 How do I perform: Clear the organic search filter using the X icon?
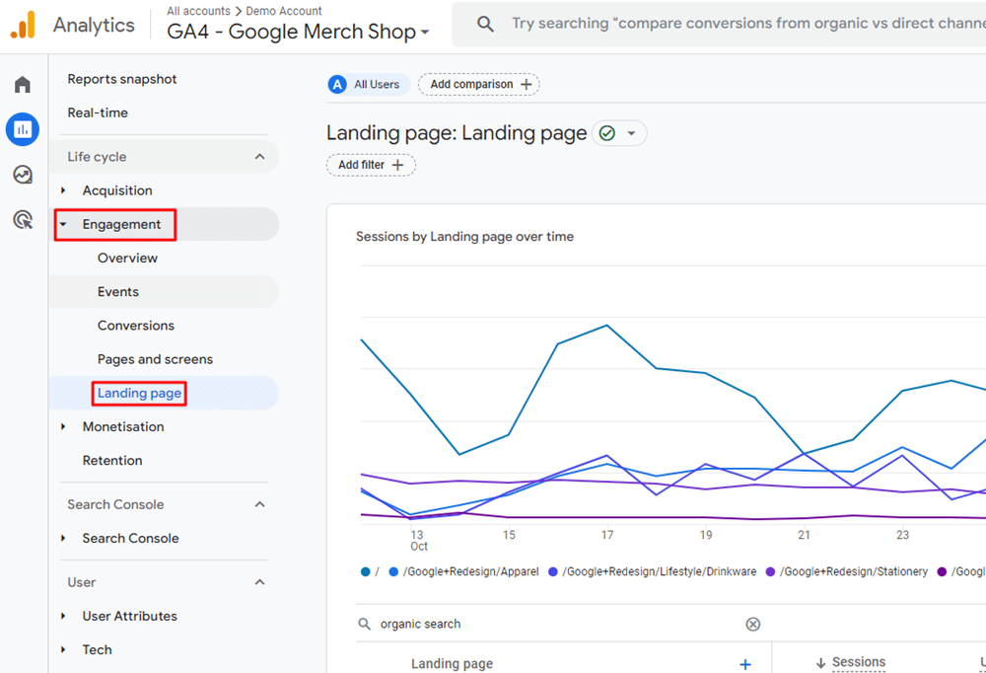click(x=753, y=624)
